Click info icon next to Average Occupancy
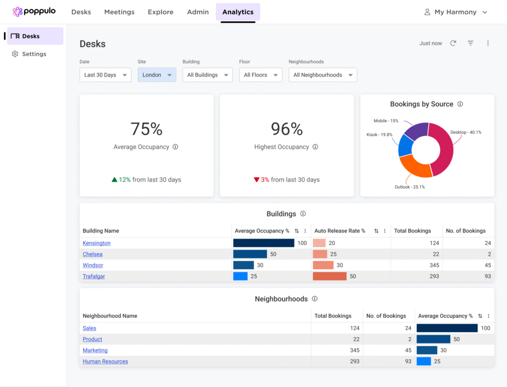Viewport: 507px width, 387px height. [175, 147]
